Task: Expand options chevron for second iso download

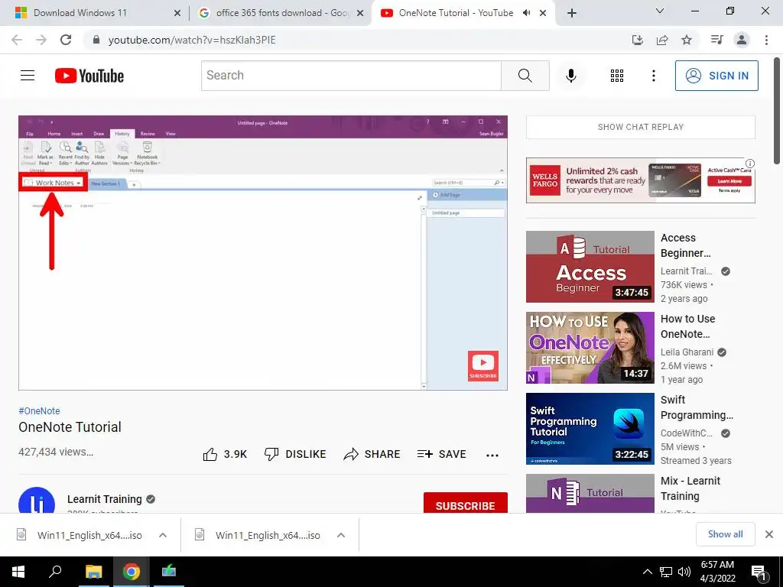Action: [341, 535]
